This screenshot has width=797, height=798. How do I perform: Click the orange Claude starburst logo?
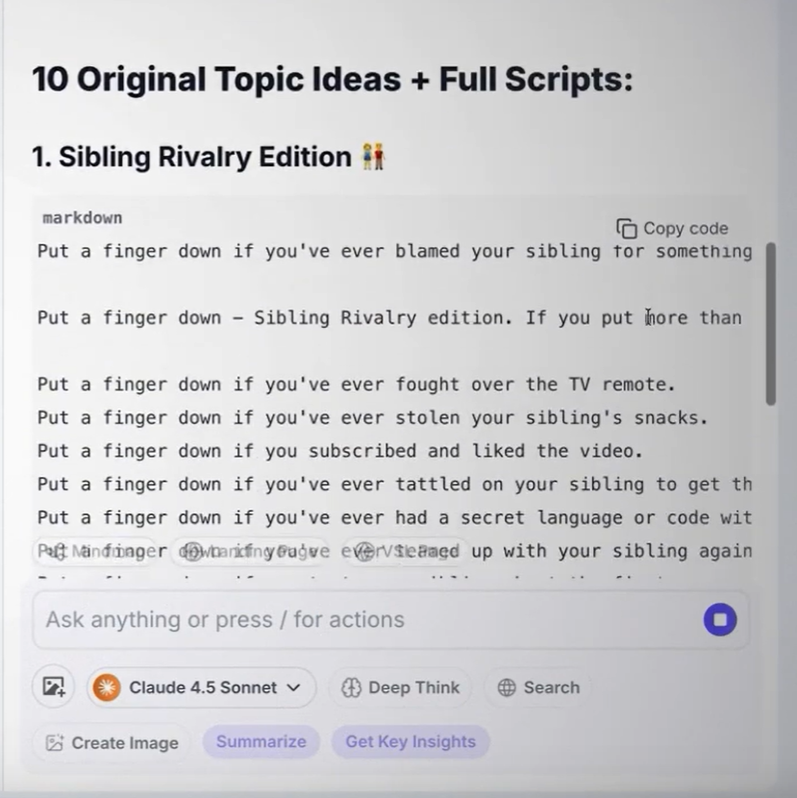point(107,687)
